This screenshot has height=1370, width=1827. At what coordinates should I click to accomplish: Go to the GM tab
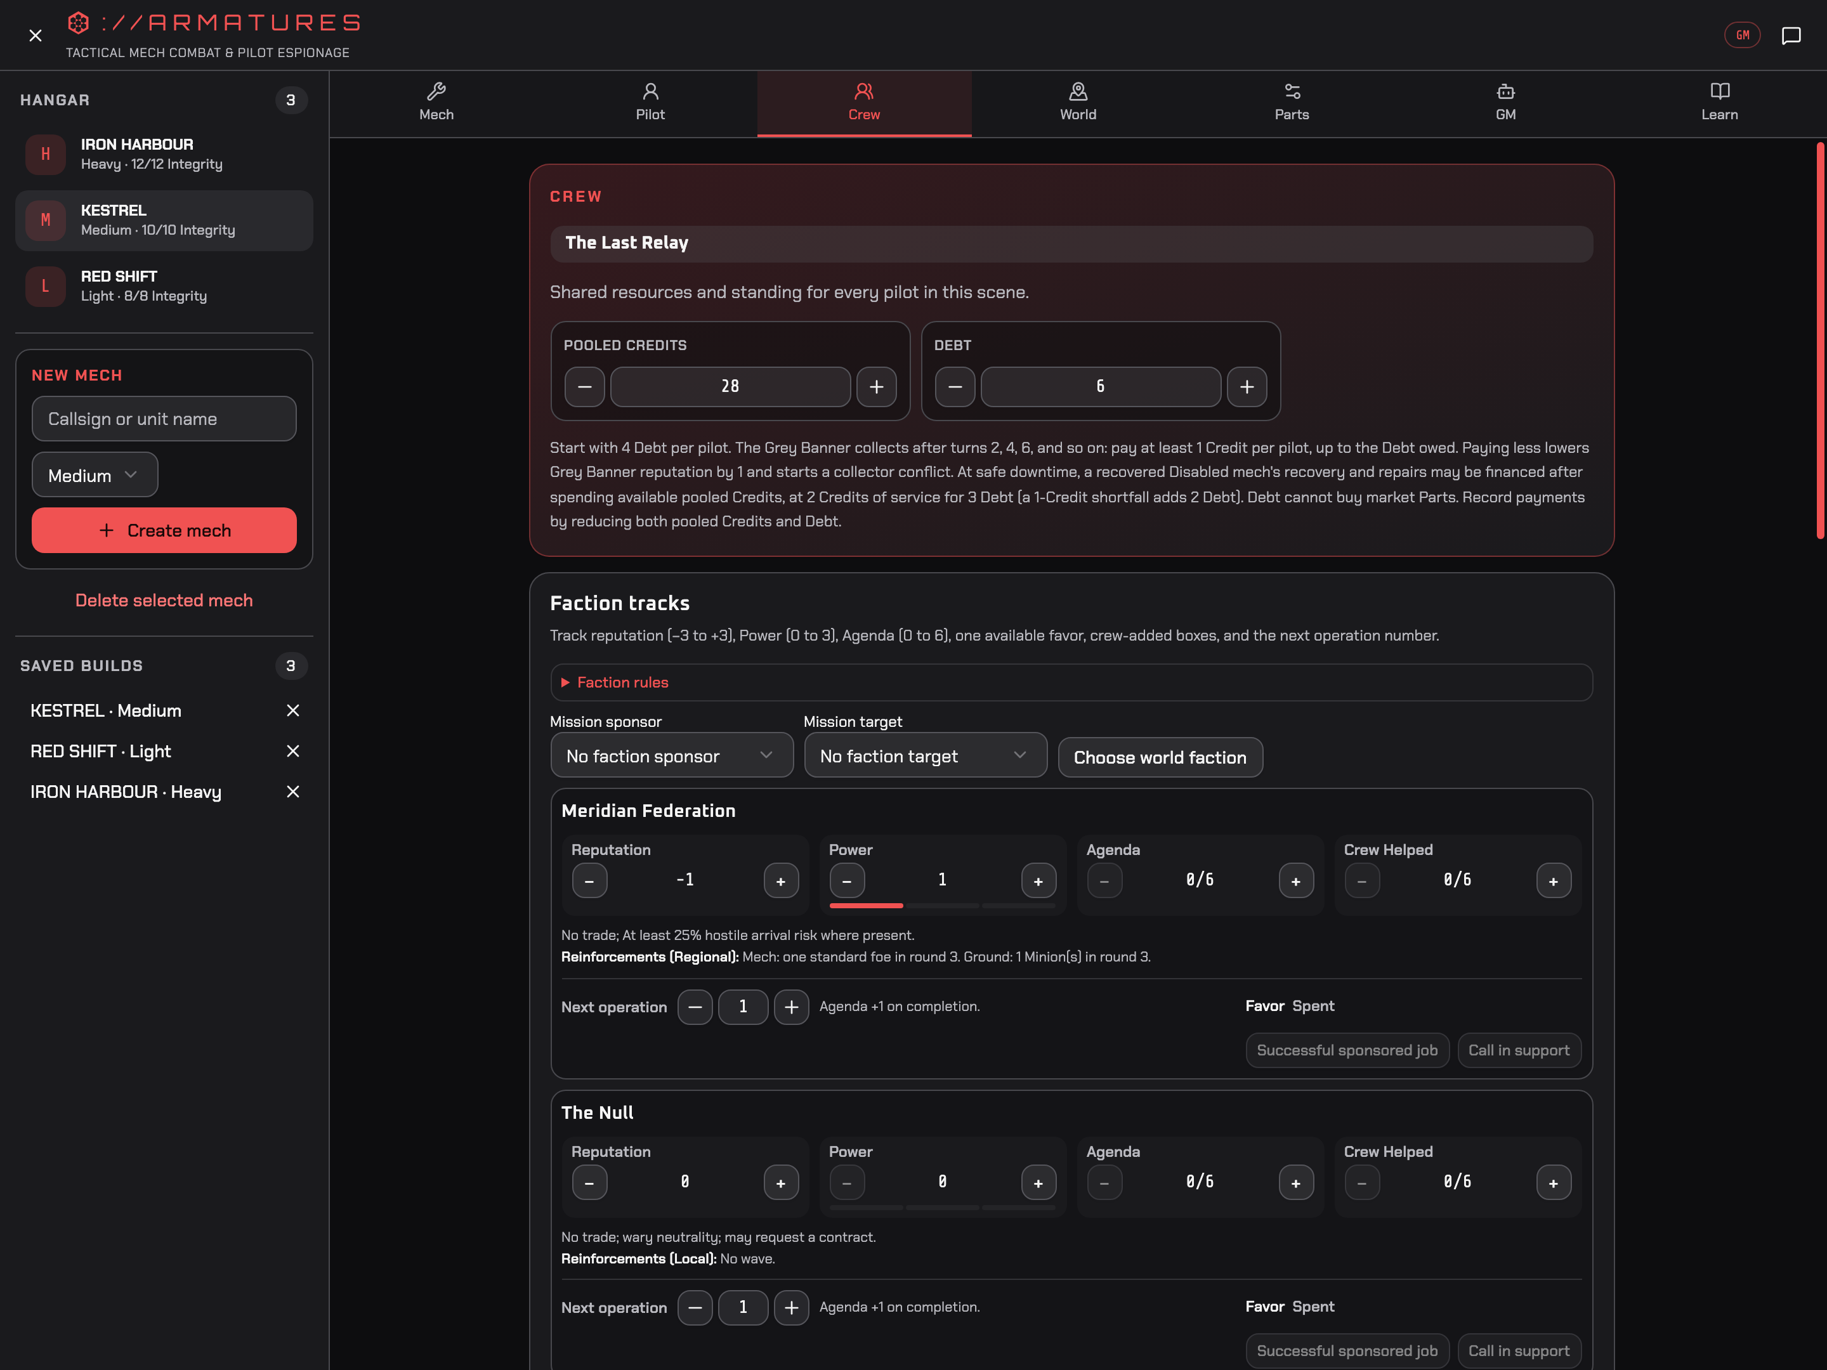pos(1506,103)
